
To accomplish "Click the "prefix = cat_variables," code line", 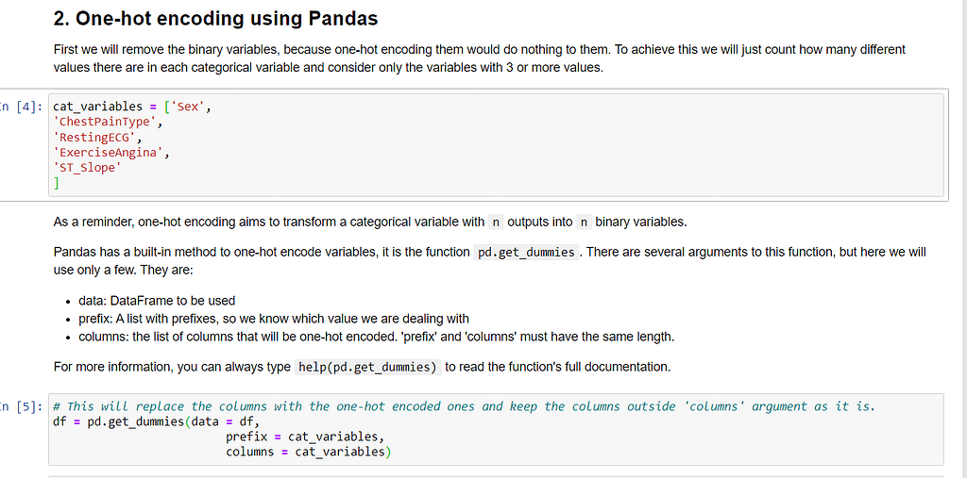I will tap(305, 437).
